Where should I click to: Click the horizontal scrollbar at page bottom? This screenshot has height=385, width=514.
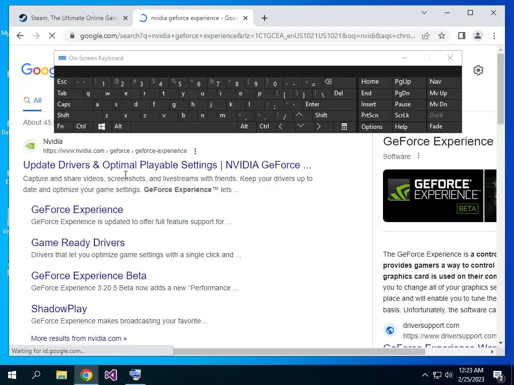pos(298,351)
